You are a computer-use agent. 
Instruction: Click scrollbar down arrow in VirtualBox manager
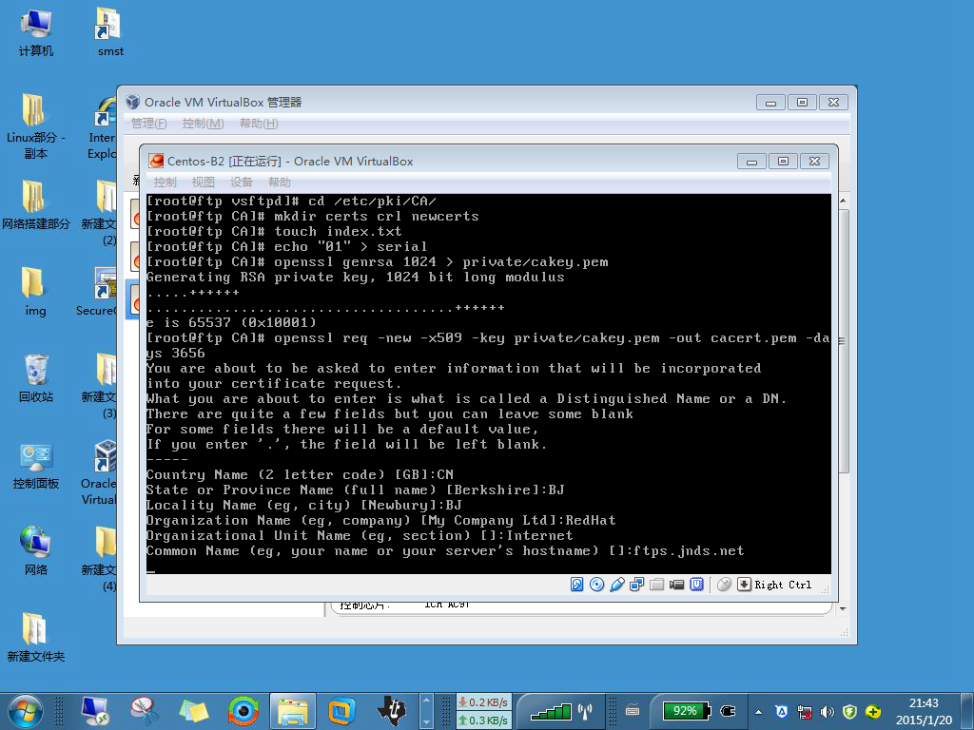tap(843, 609)
